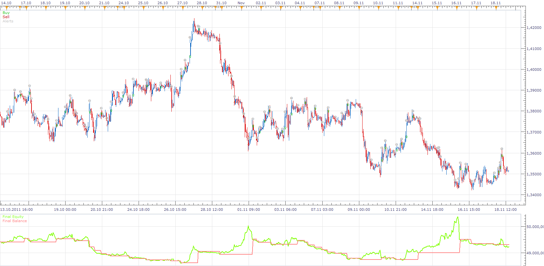Click the orange marker under 27.10
544x266 pixels.
point(183,8)
